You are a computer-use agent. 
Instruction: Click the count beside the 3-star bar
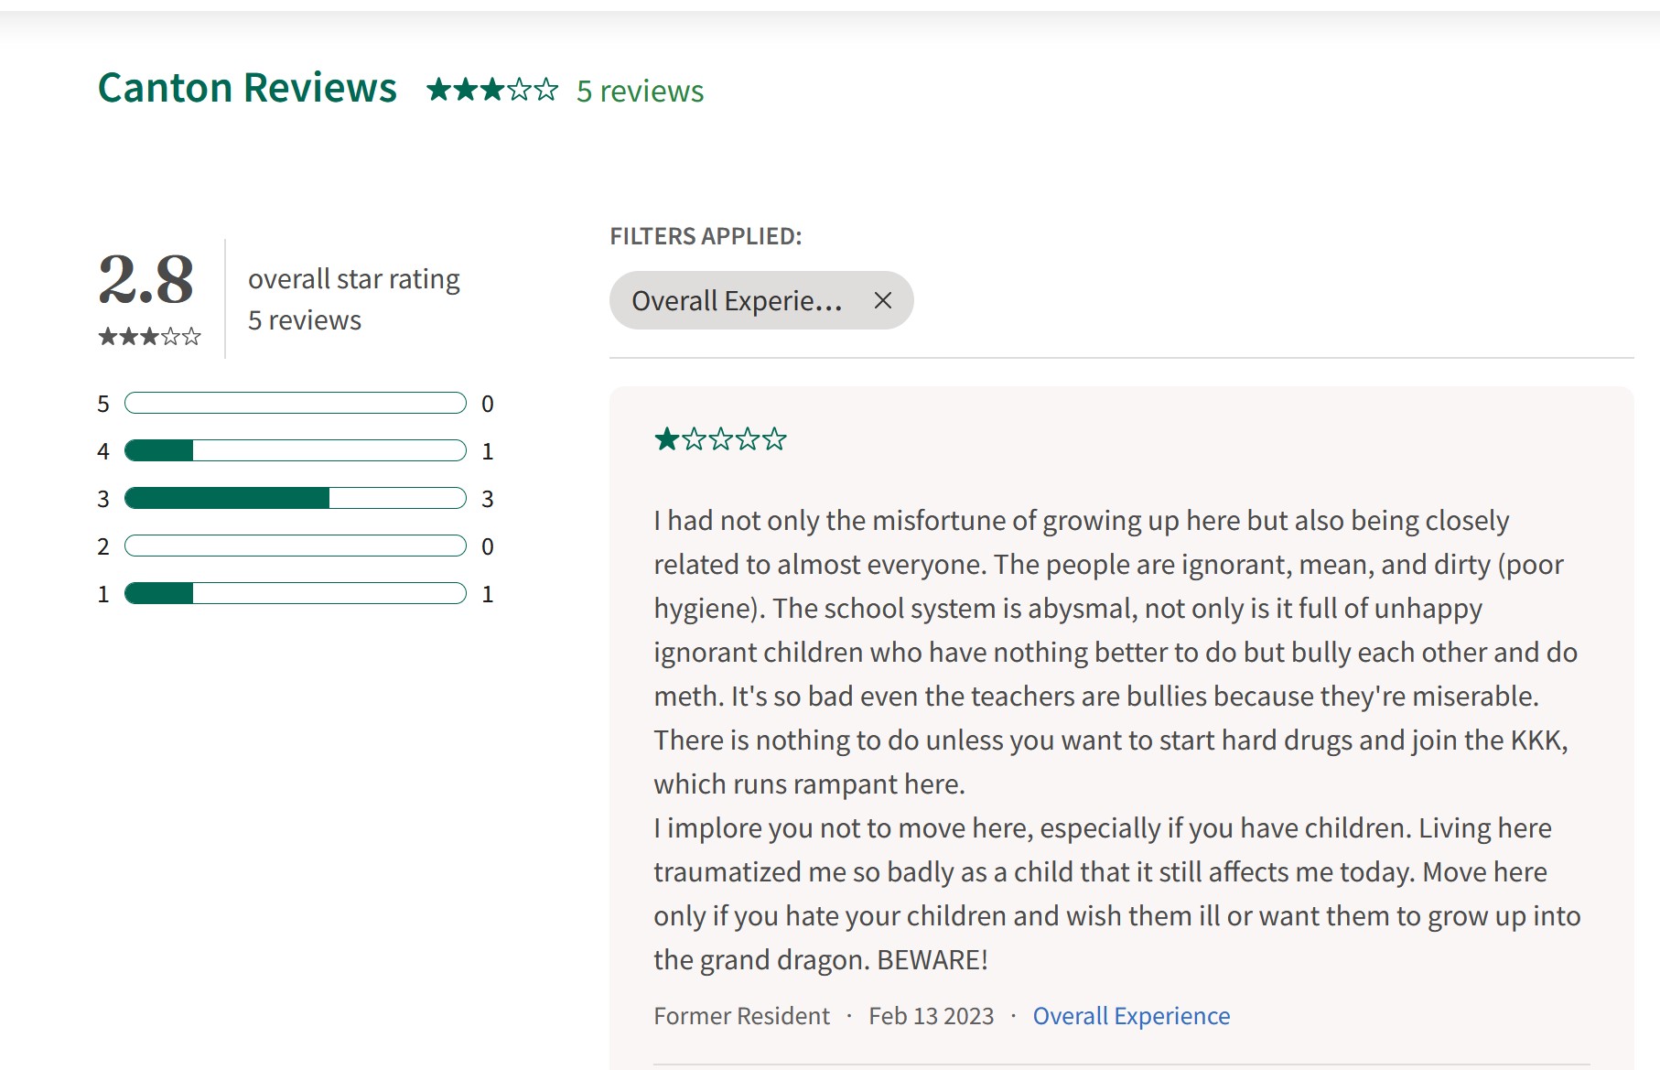488,499
